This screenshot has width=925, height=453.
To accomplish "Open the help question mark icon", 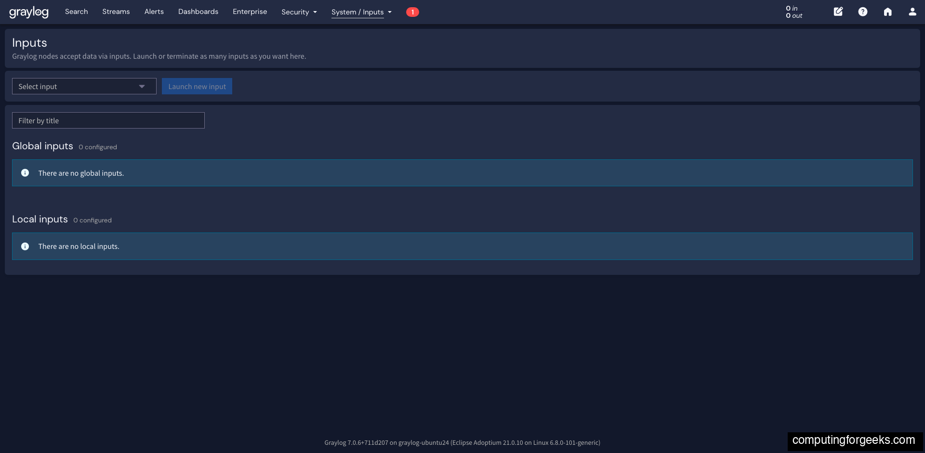I will [863, 12].
